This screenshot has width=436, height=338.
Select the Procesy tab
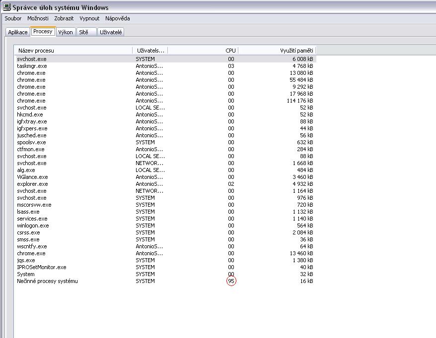[x=43, y=31]
